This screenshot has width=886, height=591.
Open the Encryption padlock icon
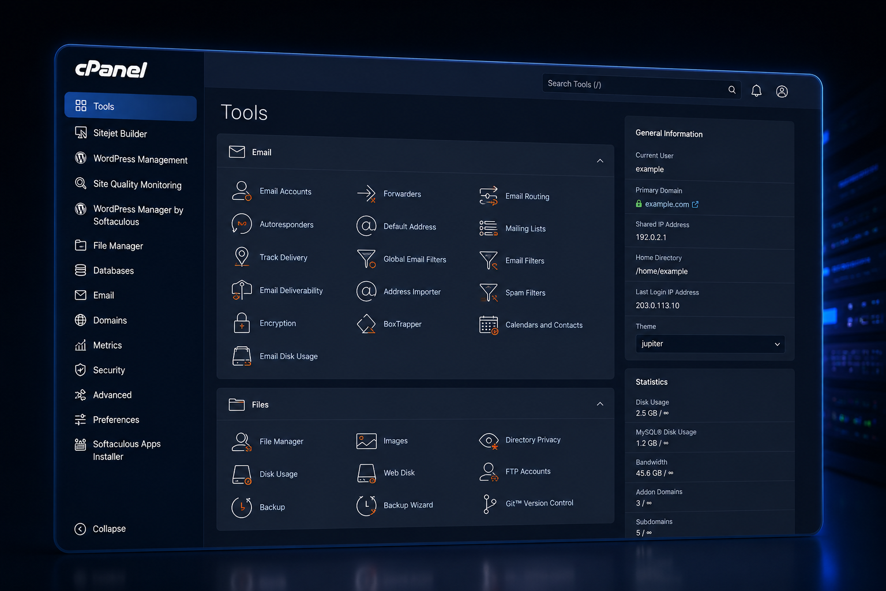coord(242,323)
